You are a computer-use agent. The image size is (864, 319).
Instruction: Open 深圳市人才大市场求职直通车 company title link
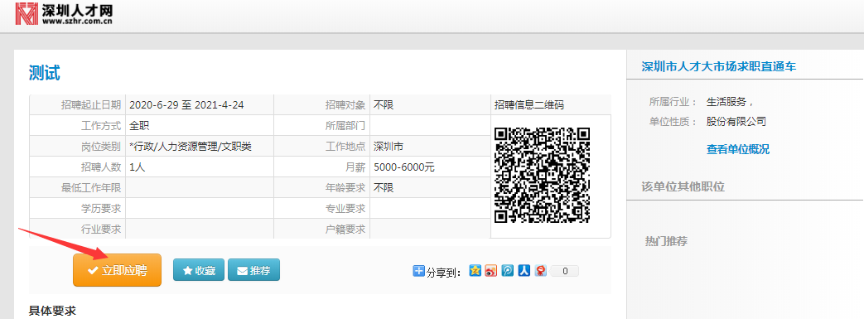[x=718, y=66]
